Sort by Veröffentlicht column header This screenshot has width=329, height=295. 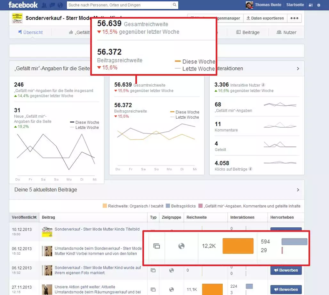point(24,217)
